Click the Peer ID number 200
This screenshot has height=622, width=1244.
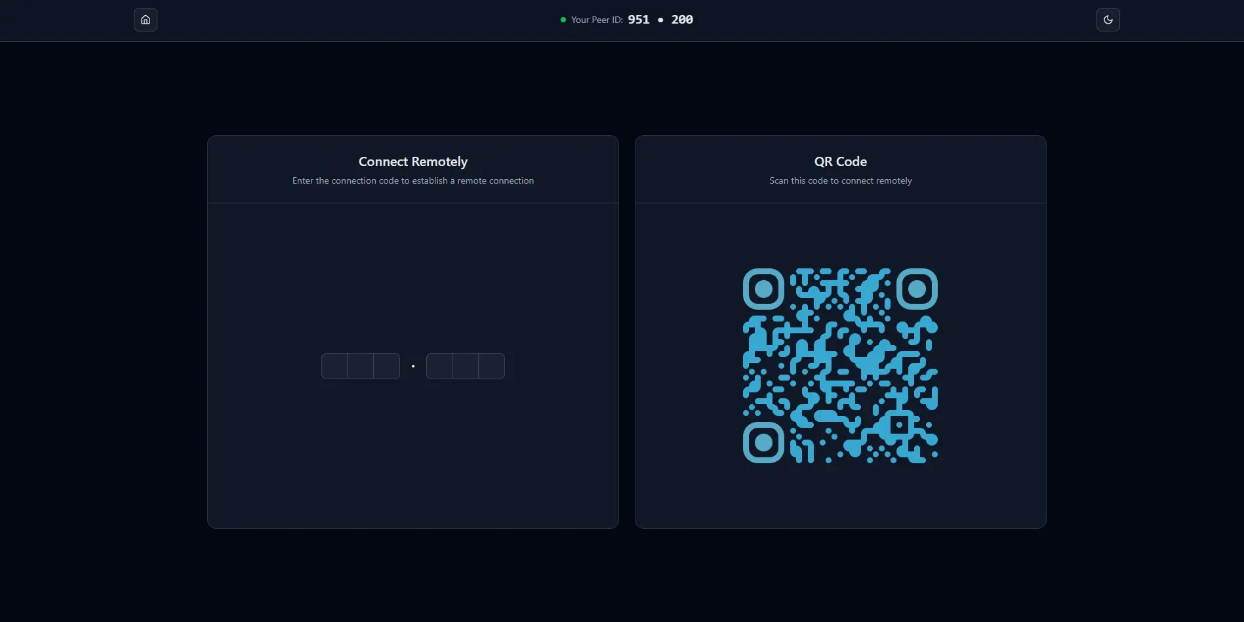(x=682, y=20)
